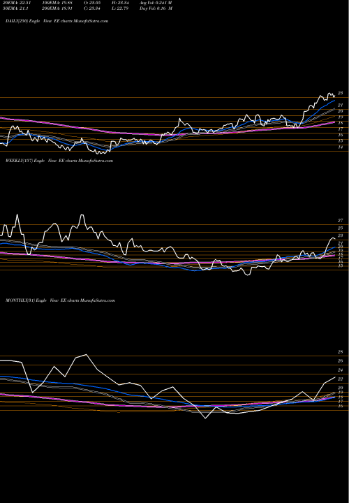Click the 27 axis label on weekly chart
Screen dimensions: 349x503
(341, 220)
